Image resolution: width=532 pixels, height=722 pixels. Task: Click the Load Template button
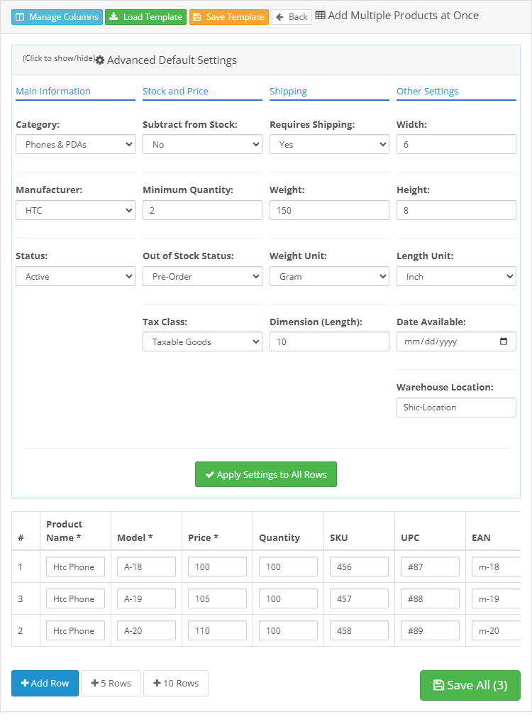pos(145,17)
